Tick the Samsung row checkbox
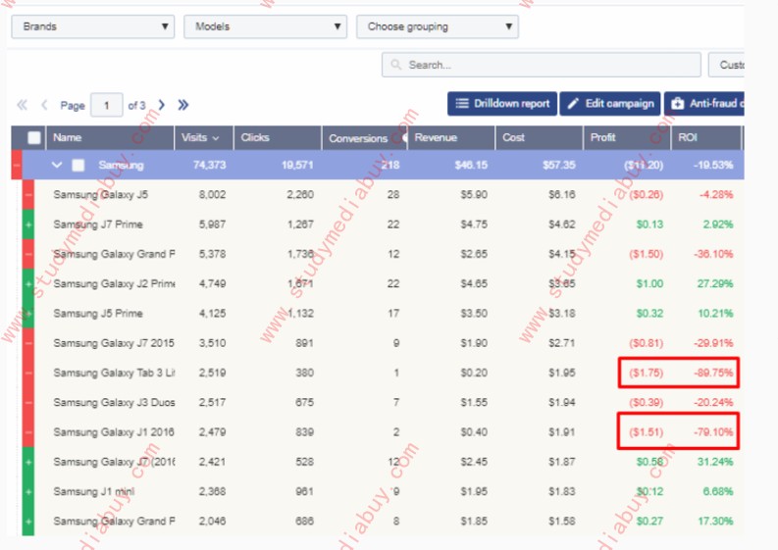Image resolution: width=778 pixels, height=550 pixels. (78, 165)
